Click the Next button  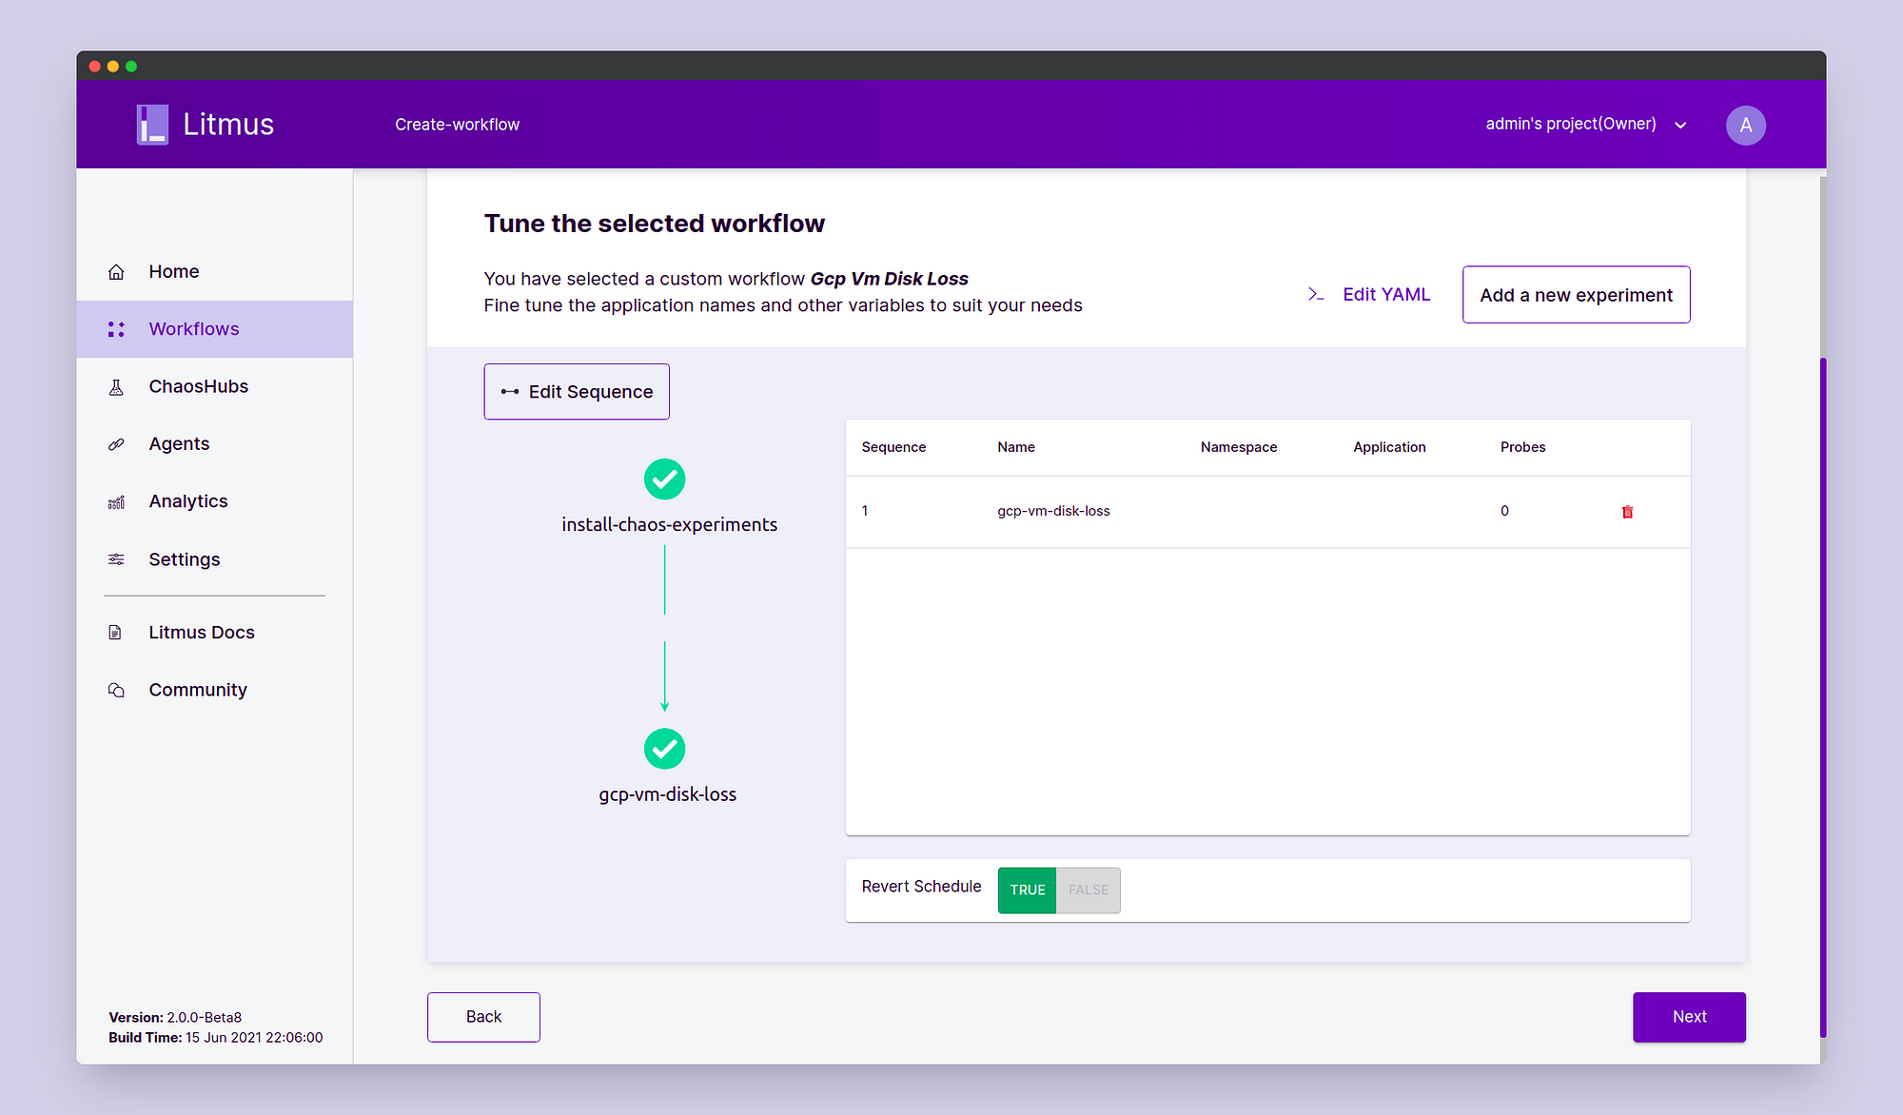pos(1689,1017)
